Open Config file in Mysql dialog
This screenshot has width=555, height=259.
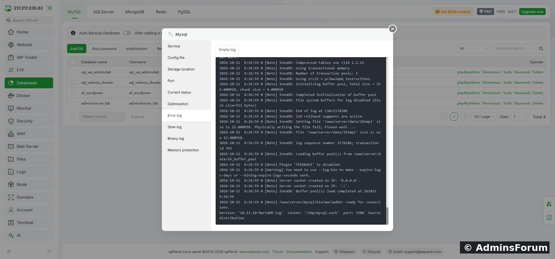tap(186, 58)
